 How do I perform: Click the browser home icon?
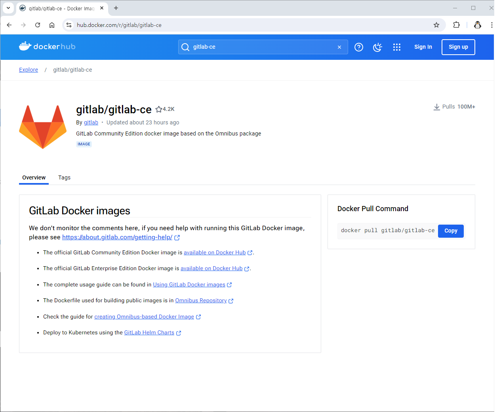coord(52,25)
